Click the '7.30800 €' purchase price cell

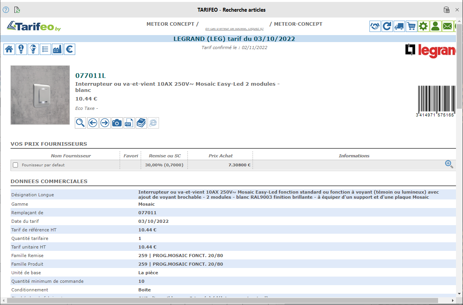point(239,165)
